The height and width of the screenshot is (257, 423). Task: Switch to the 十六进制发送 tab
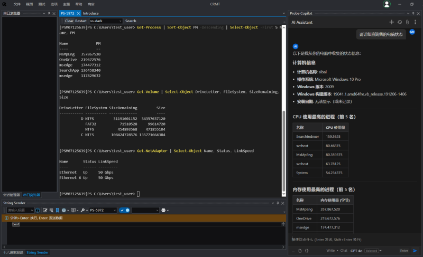[x=13, y=252]
